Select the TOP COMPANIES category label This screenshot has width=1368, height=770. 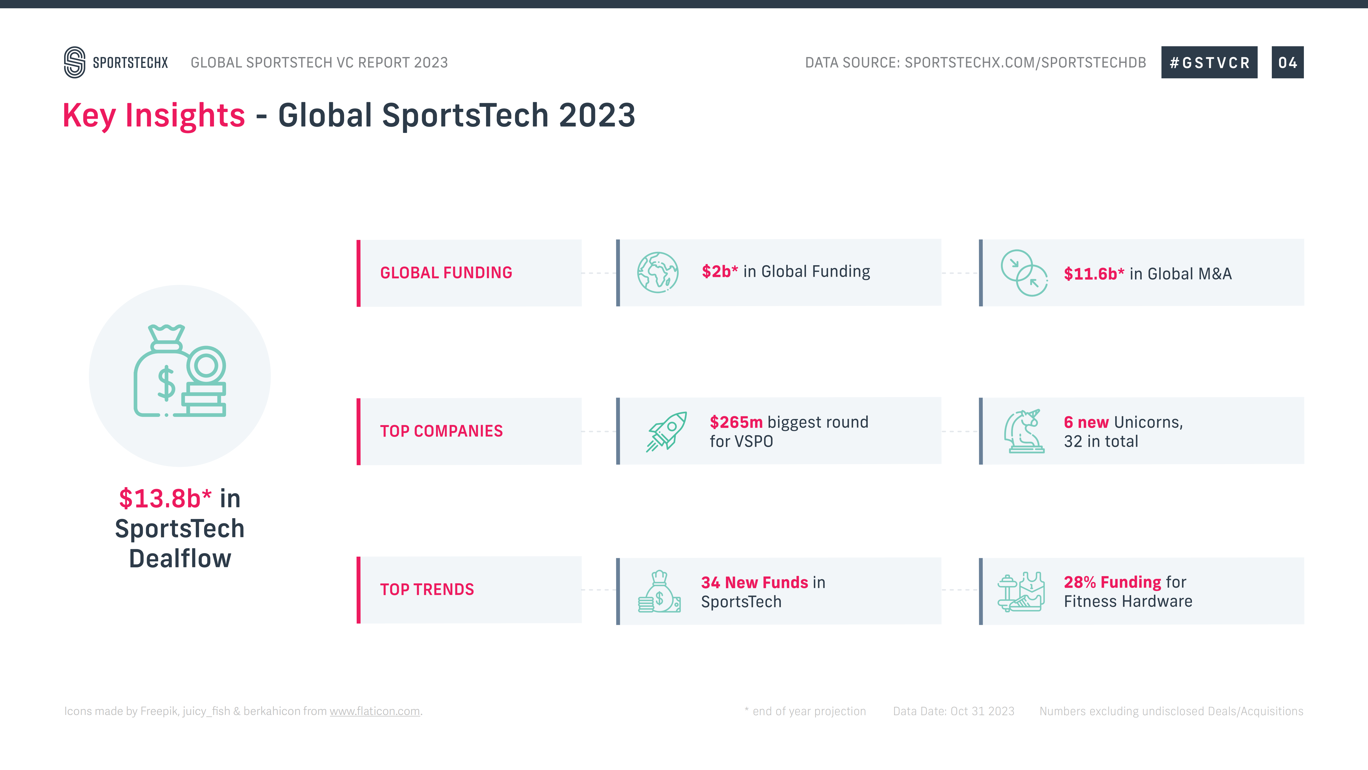pyautogui.click(x=441, y=431)
